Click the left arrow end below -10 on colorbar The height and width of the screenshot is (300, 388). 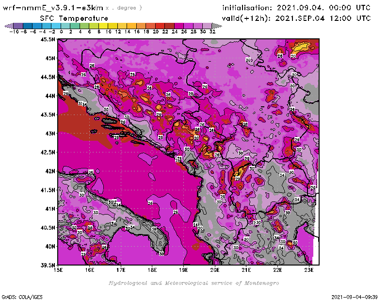point(9,26)
